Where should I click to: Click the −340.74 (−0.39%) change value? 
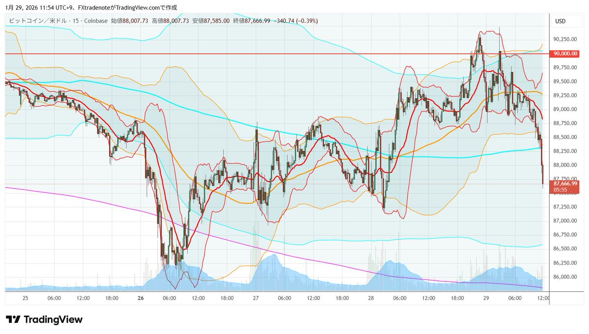[296, 21]
